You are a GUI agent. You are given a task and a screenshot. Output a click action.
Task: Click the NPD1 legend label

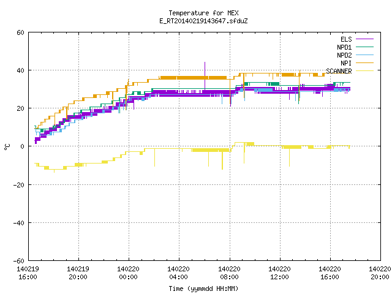344,47
